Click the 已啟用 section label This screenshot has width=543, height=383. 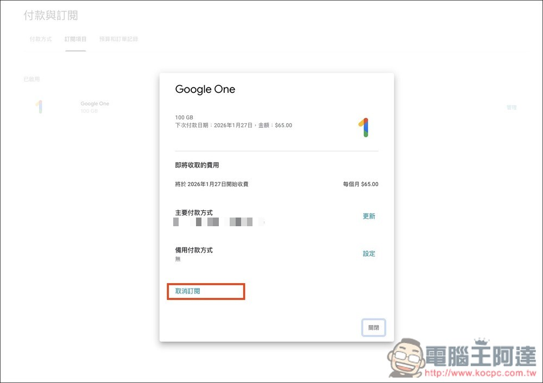tap(31, 79)
